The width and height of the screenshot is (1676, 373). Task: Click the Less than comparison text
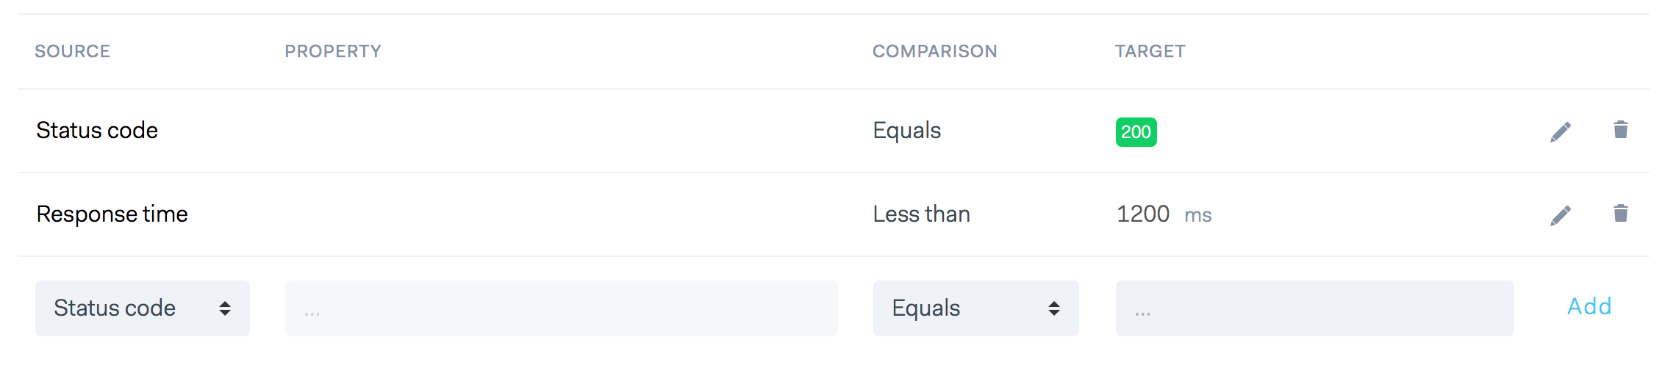(x=921, y=214)
